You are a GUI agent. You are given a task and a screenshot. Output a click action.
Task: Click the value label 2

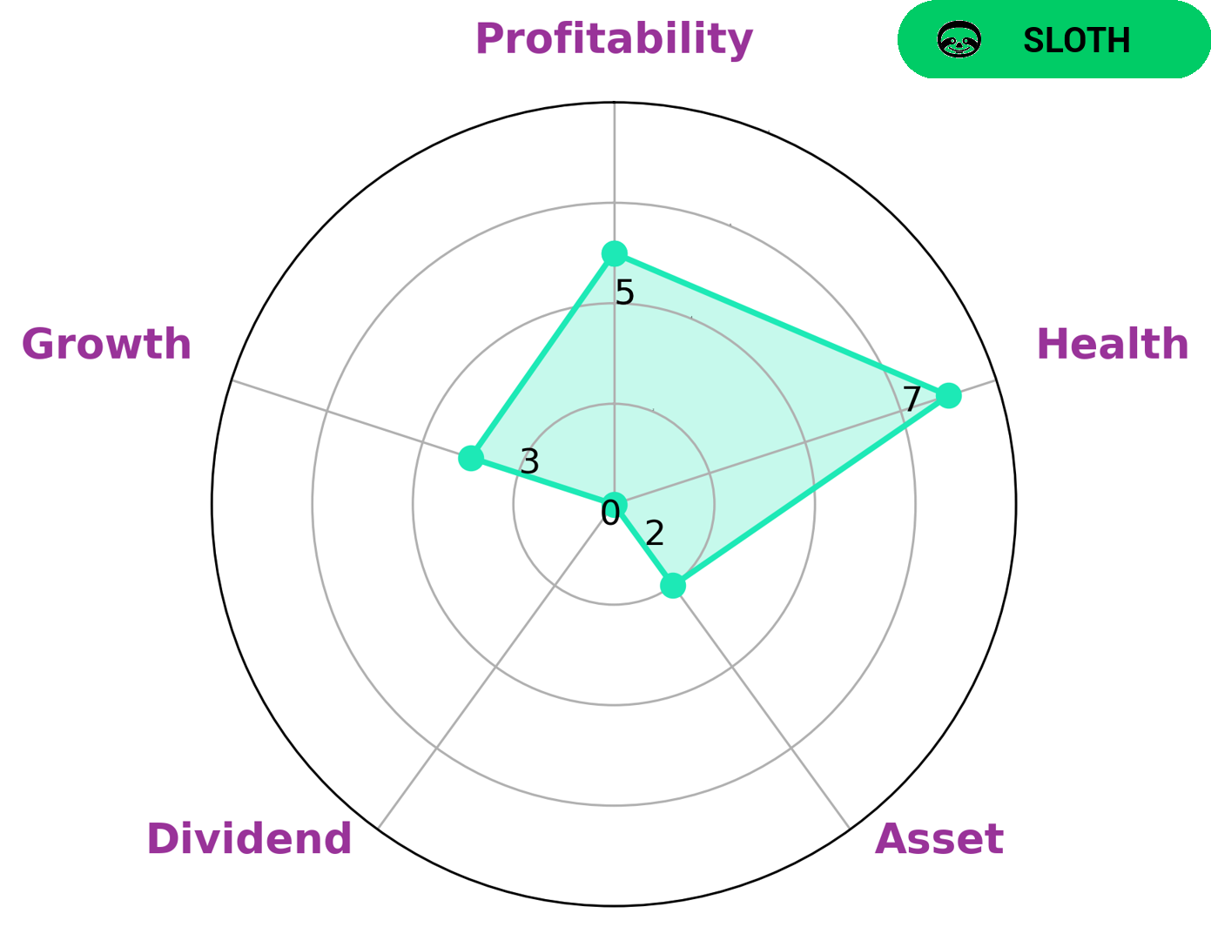click(x=655, y=534)
